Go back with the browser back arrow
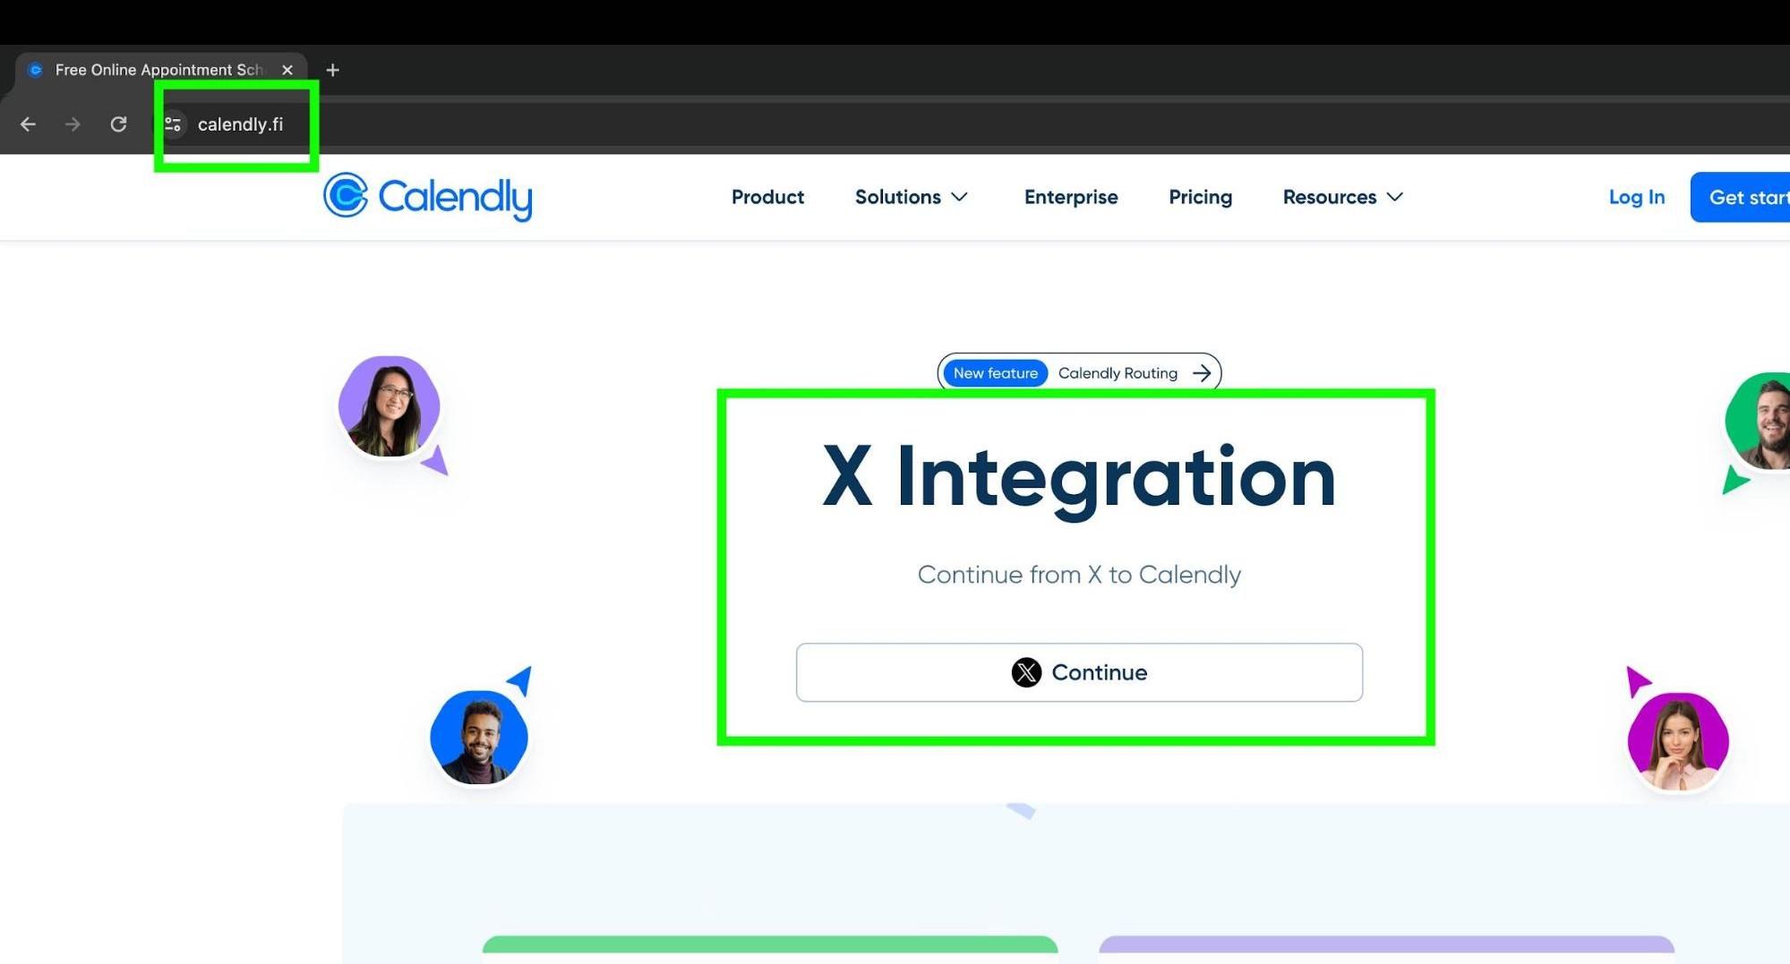The image size is (1790, 964). [28, 124]
